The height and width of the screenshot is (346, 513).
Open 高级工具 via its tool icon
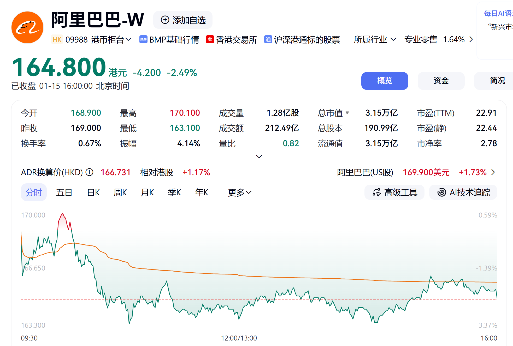click(x=376, y=192)
